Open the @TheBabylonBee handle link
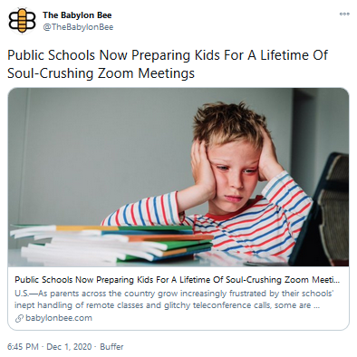357x357 pixels. pyautogui.click(x=78, y=27)
